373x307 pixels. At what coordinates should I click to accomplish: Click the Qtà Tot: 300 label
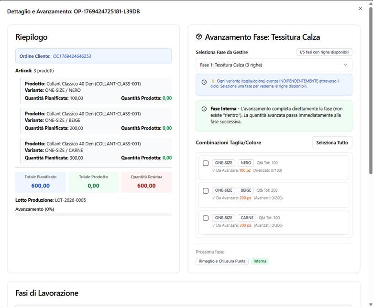[x=269, y=218]
